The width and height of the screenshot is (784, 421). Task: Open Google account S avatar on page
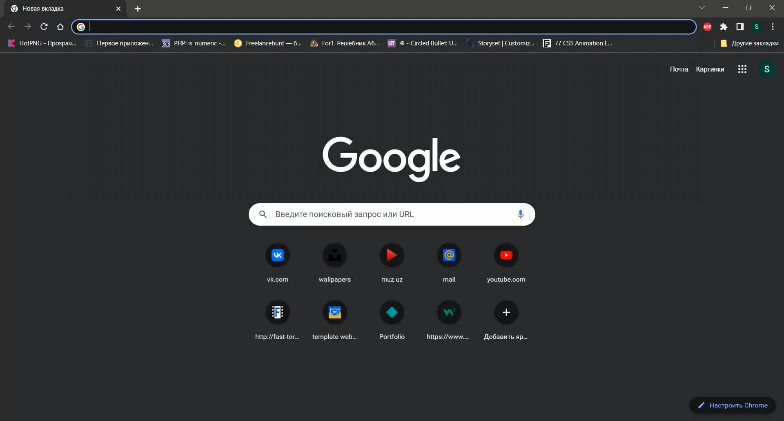(766, 69)
